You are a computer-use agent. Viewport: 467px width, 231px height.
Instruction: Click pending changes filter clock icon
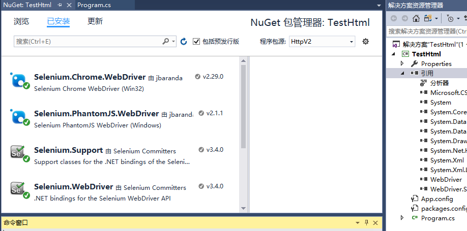click(x=450, y=18)
